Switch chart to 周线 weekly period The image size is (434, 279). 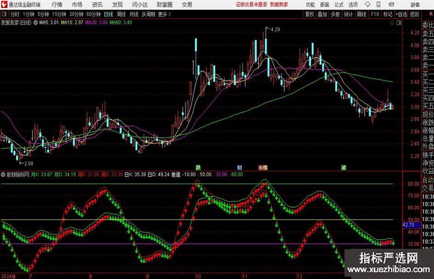tap(121, 14)
